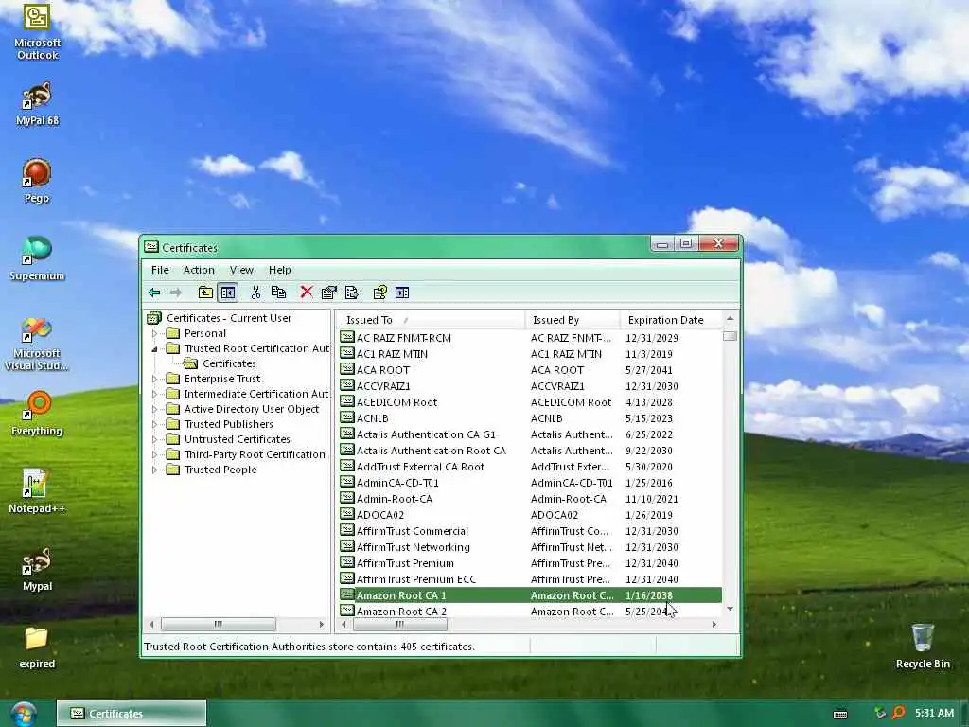The width and height of the screenshot is (969, 727).
Task: Select the Certificates subfolder under Trusted Root
Action: 229,363
